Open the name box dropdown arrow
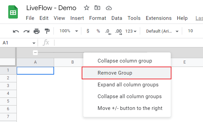The image size is (203, 122). click(x=34, y=43)
